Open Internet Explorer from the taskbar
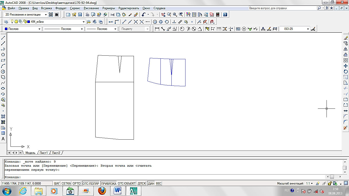 point(23,191)
